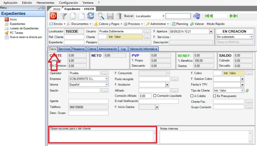Screen dimensions: 257x146
Task: Click the blue refresh arrows icon
Action: point(90,16)
